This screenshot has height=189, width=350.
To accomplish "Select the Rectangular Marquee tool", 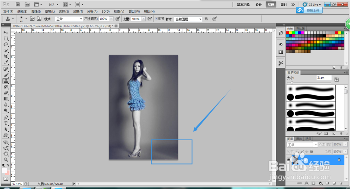I will [6, 39].
